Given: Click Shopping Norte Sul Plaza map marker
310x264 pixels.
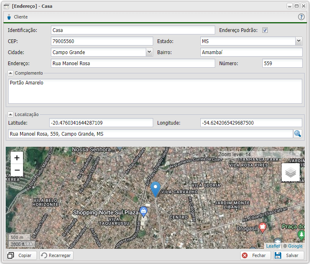Looking at the screenshot, I should [143, 212].
